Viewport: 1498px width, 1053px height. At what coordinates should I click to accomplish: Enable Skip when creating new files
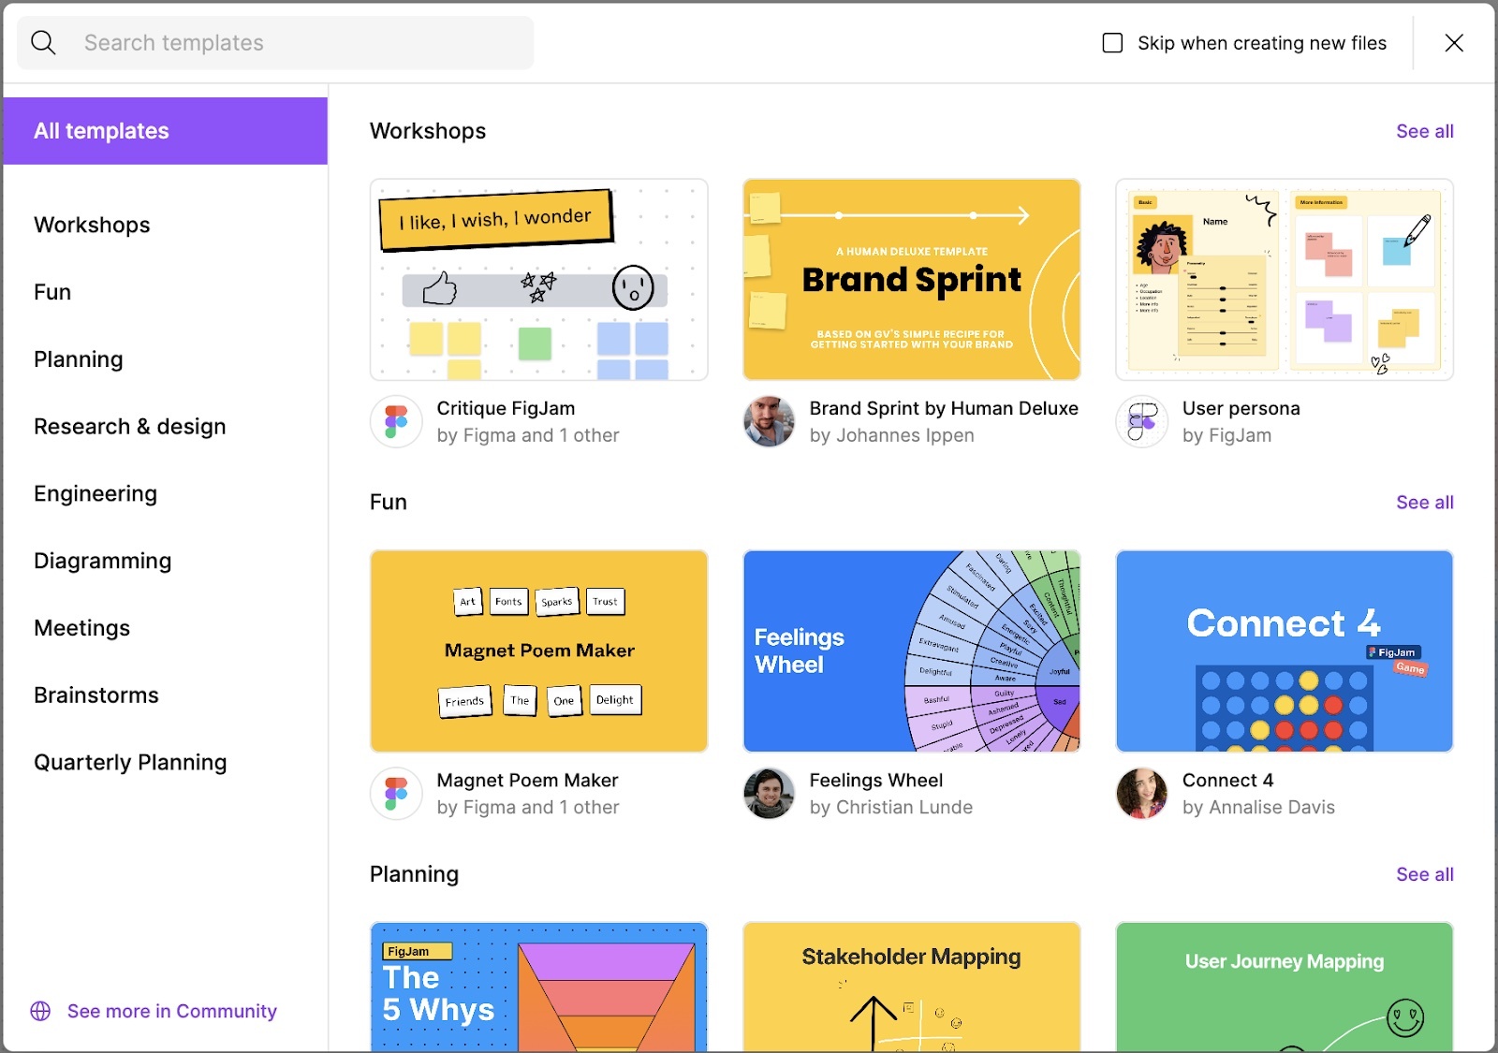(1112, 43)
